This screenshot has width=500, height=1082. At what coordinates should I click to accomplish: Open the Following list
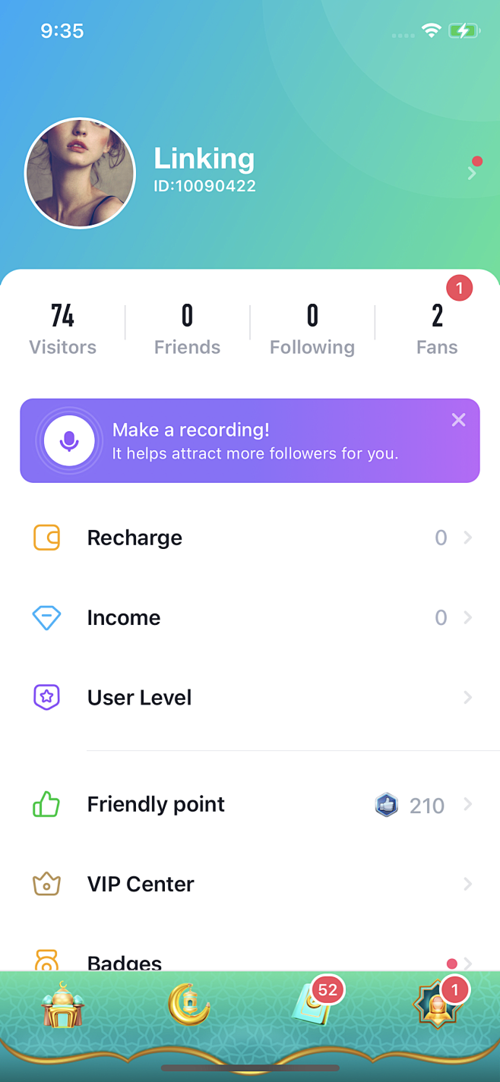click(312, 328)
